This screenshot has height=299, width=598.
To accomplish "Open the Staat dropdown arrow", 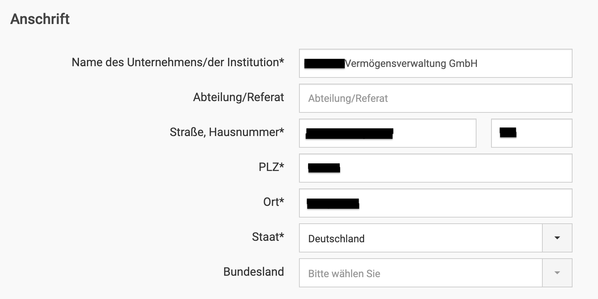I will (x=557, y=238).
